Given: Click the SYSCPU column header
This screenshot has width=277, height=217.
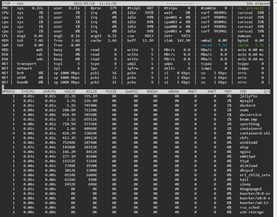Looking at the screenshot, I should pyautogui.click(x=28, y=91).
